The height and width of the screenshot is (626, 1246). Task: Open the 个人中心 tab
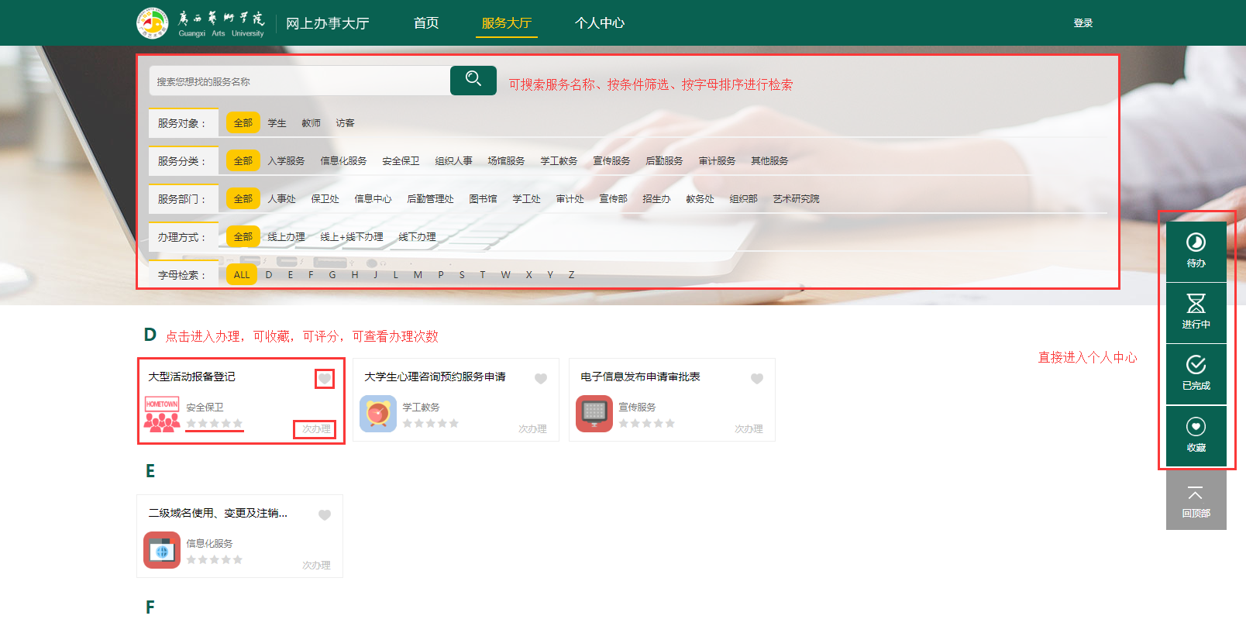click(x=600, y=23)
